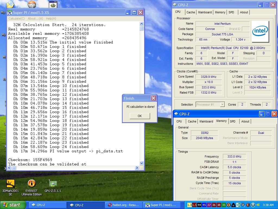Click the vertical scrollbar thumb in Super PI

point(141,28)
